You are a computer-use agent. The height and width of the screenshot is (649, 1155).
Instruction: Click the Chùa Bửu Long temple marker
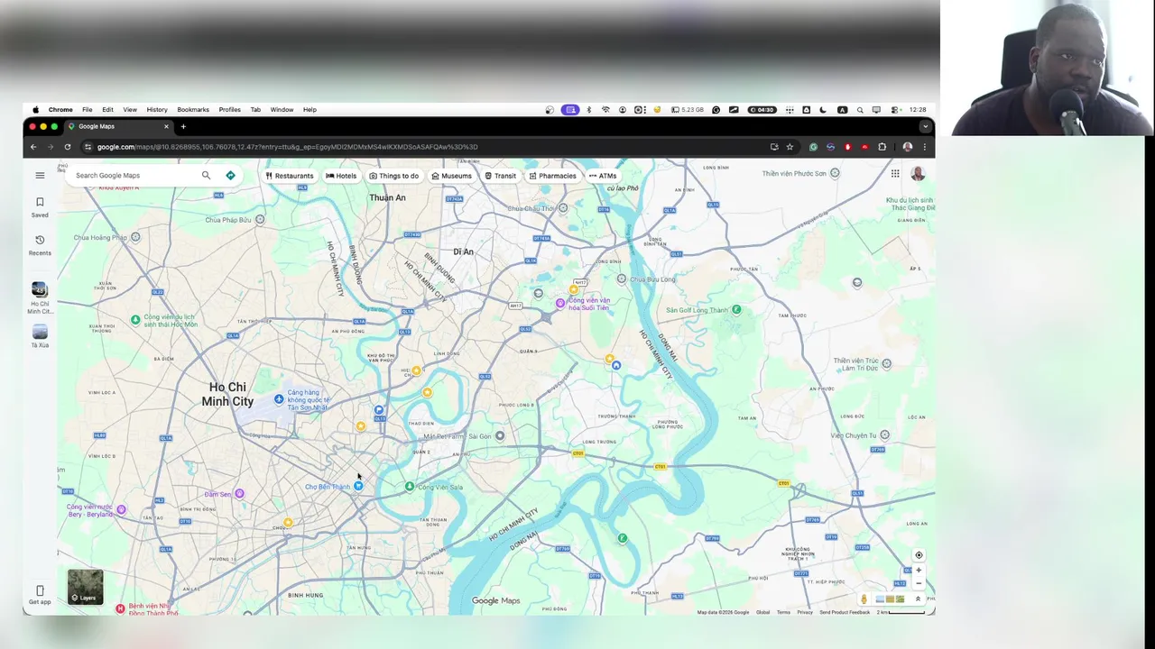pyautogui.click(x=622, y=279)
